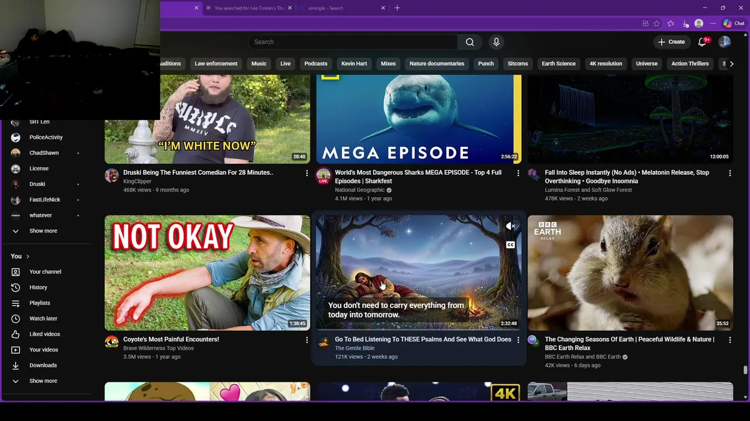The image size is (750, 421).
Task: Open MEGA EPISODE sharks thumbnail
Action: coord(419,119)
